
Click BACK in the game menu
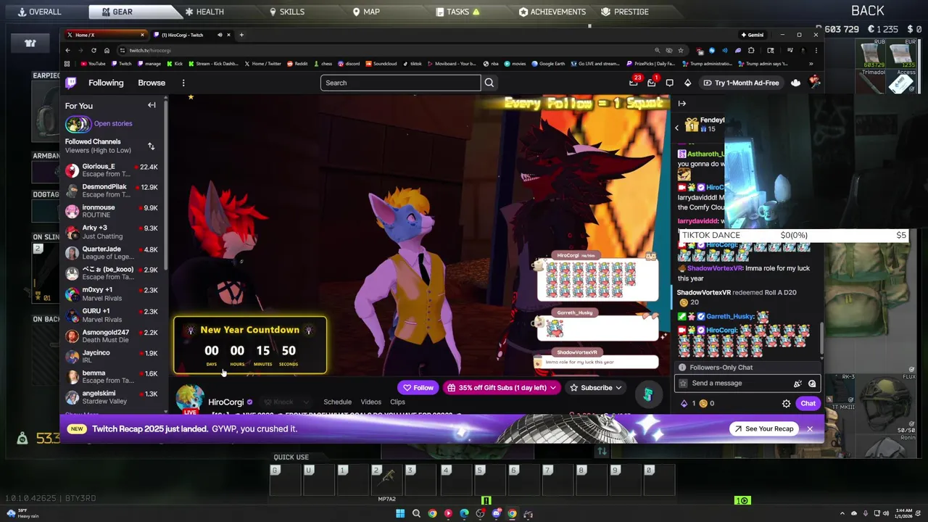point(868,11)
